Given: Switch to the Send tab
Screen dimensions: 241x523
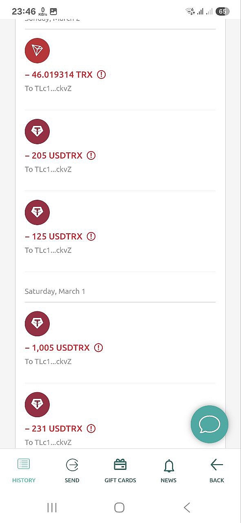Looking at the screenshot, I should coord(72,471).
